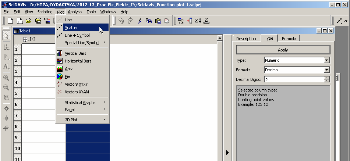350x161 pixels.
Task: Click the add curve tool in sidebar
Action: [x=7, y=57]
